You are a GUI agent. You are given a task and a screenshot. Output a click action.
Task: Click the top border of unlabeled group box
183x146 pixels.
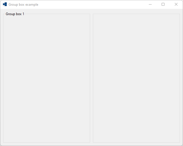click(136, 14)
